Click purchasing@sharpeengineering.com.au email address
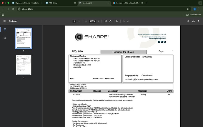Viewport: 203px width, 127px height. click(142, 79)
